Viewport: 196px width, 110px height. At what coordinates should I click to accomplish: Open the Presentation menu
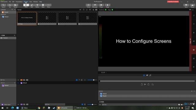(x=19, y=2)
